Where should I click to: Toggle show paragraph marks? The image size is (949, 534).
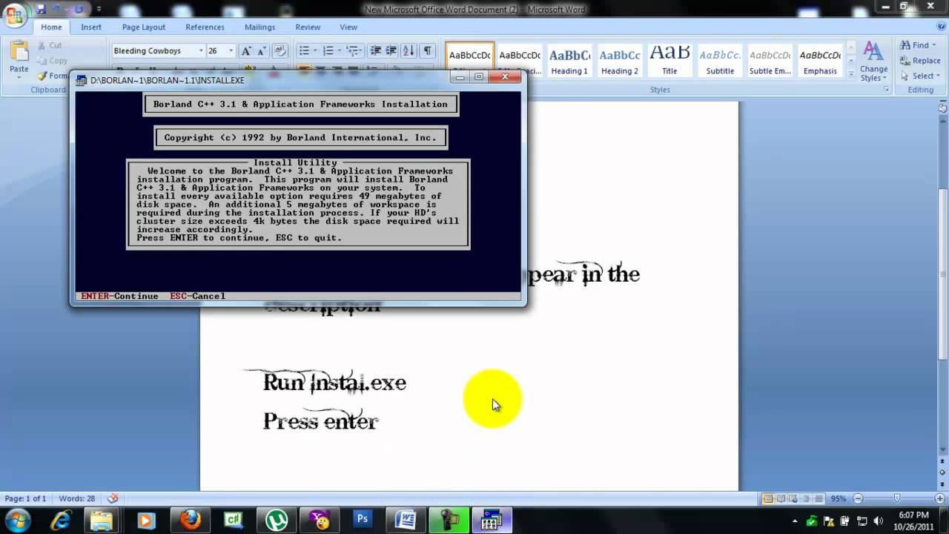[427, 50]
